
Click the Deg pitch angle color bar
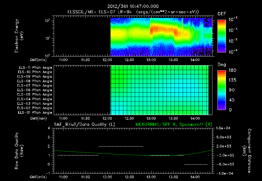[222, 90]
